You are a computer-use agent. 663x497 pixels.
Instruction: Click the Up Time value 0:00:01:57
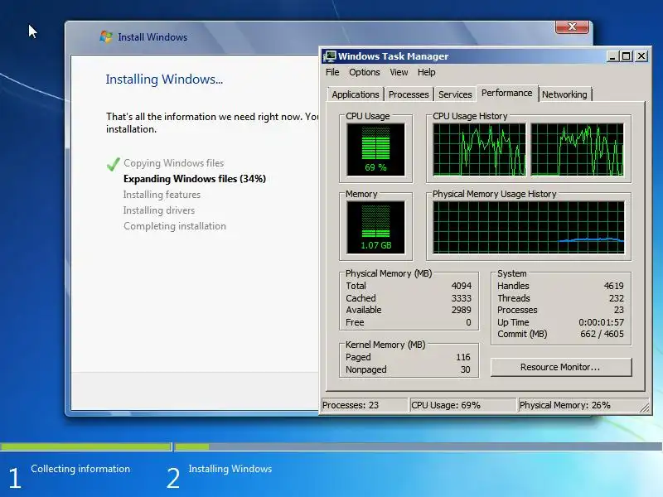(602, 322)
